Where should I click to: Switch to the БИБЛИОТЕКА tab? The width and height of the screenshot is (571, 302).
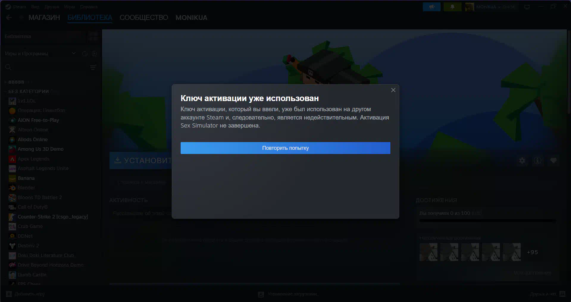pyautogui.click(x=90, y=18)
